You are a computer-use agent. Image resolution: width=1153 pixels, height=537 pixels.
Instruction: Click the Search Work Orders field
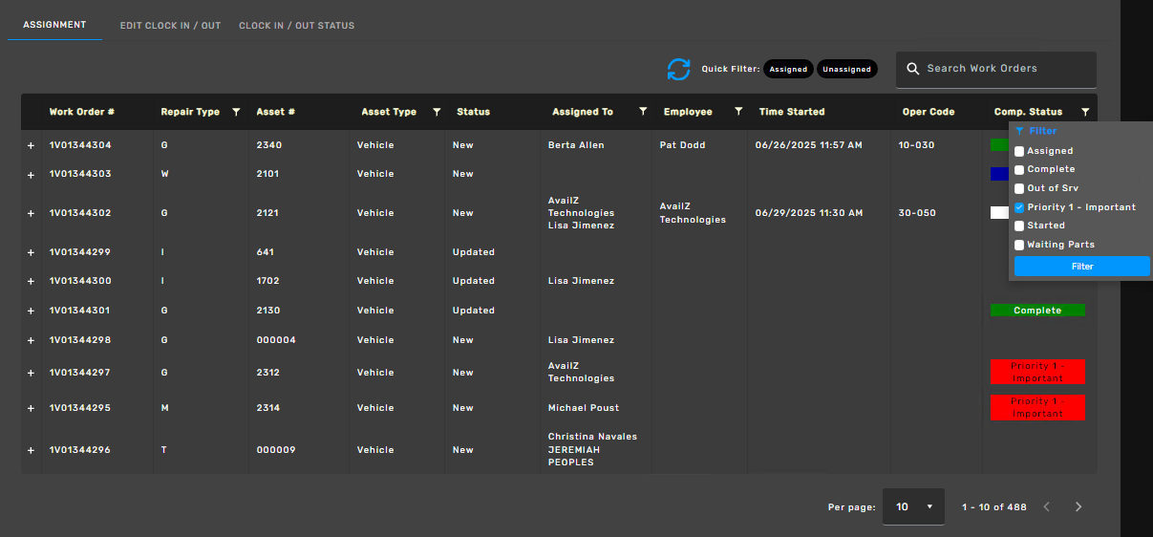[996, 69]
